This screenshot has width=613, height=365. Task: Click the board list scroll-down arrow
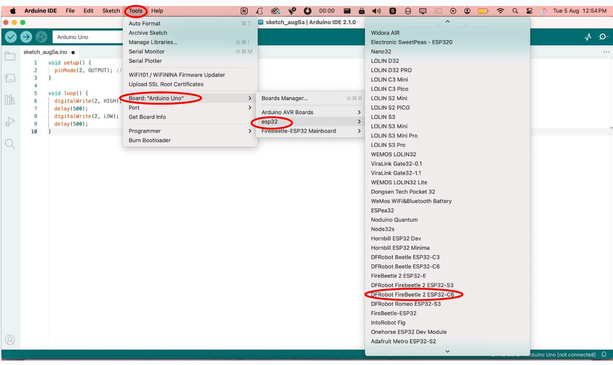(448, 351)
